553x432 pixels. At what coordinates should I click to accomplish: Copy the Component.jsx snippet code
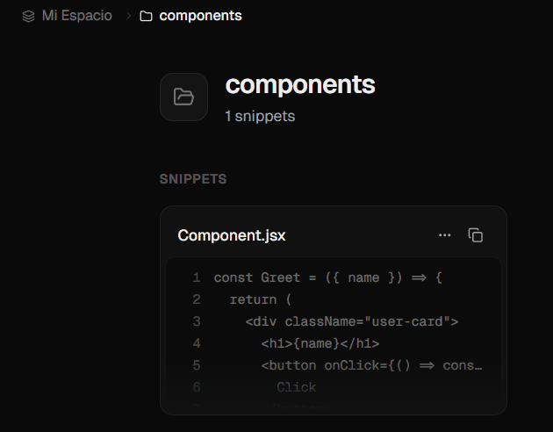(476, 235)
